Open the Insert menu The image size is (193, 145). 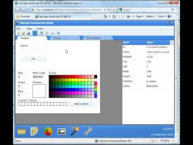pos(40,29)
